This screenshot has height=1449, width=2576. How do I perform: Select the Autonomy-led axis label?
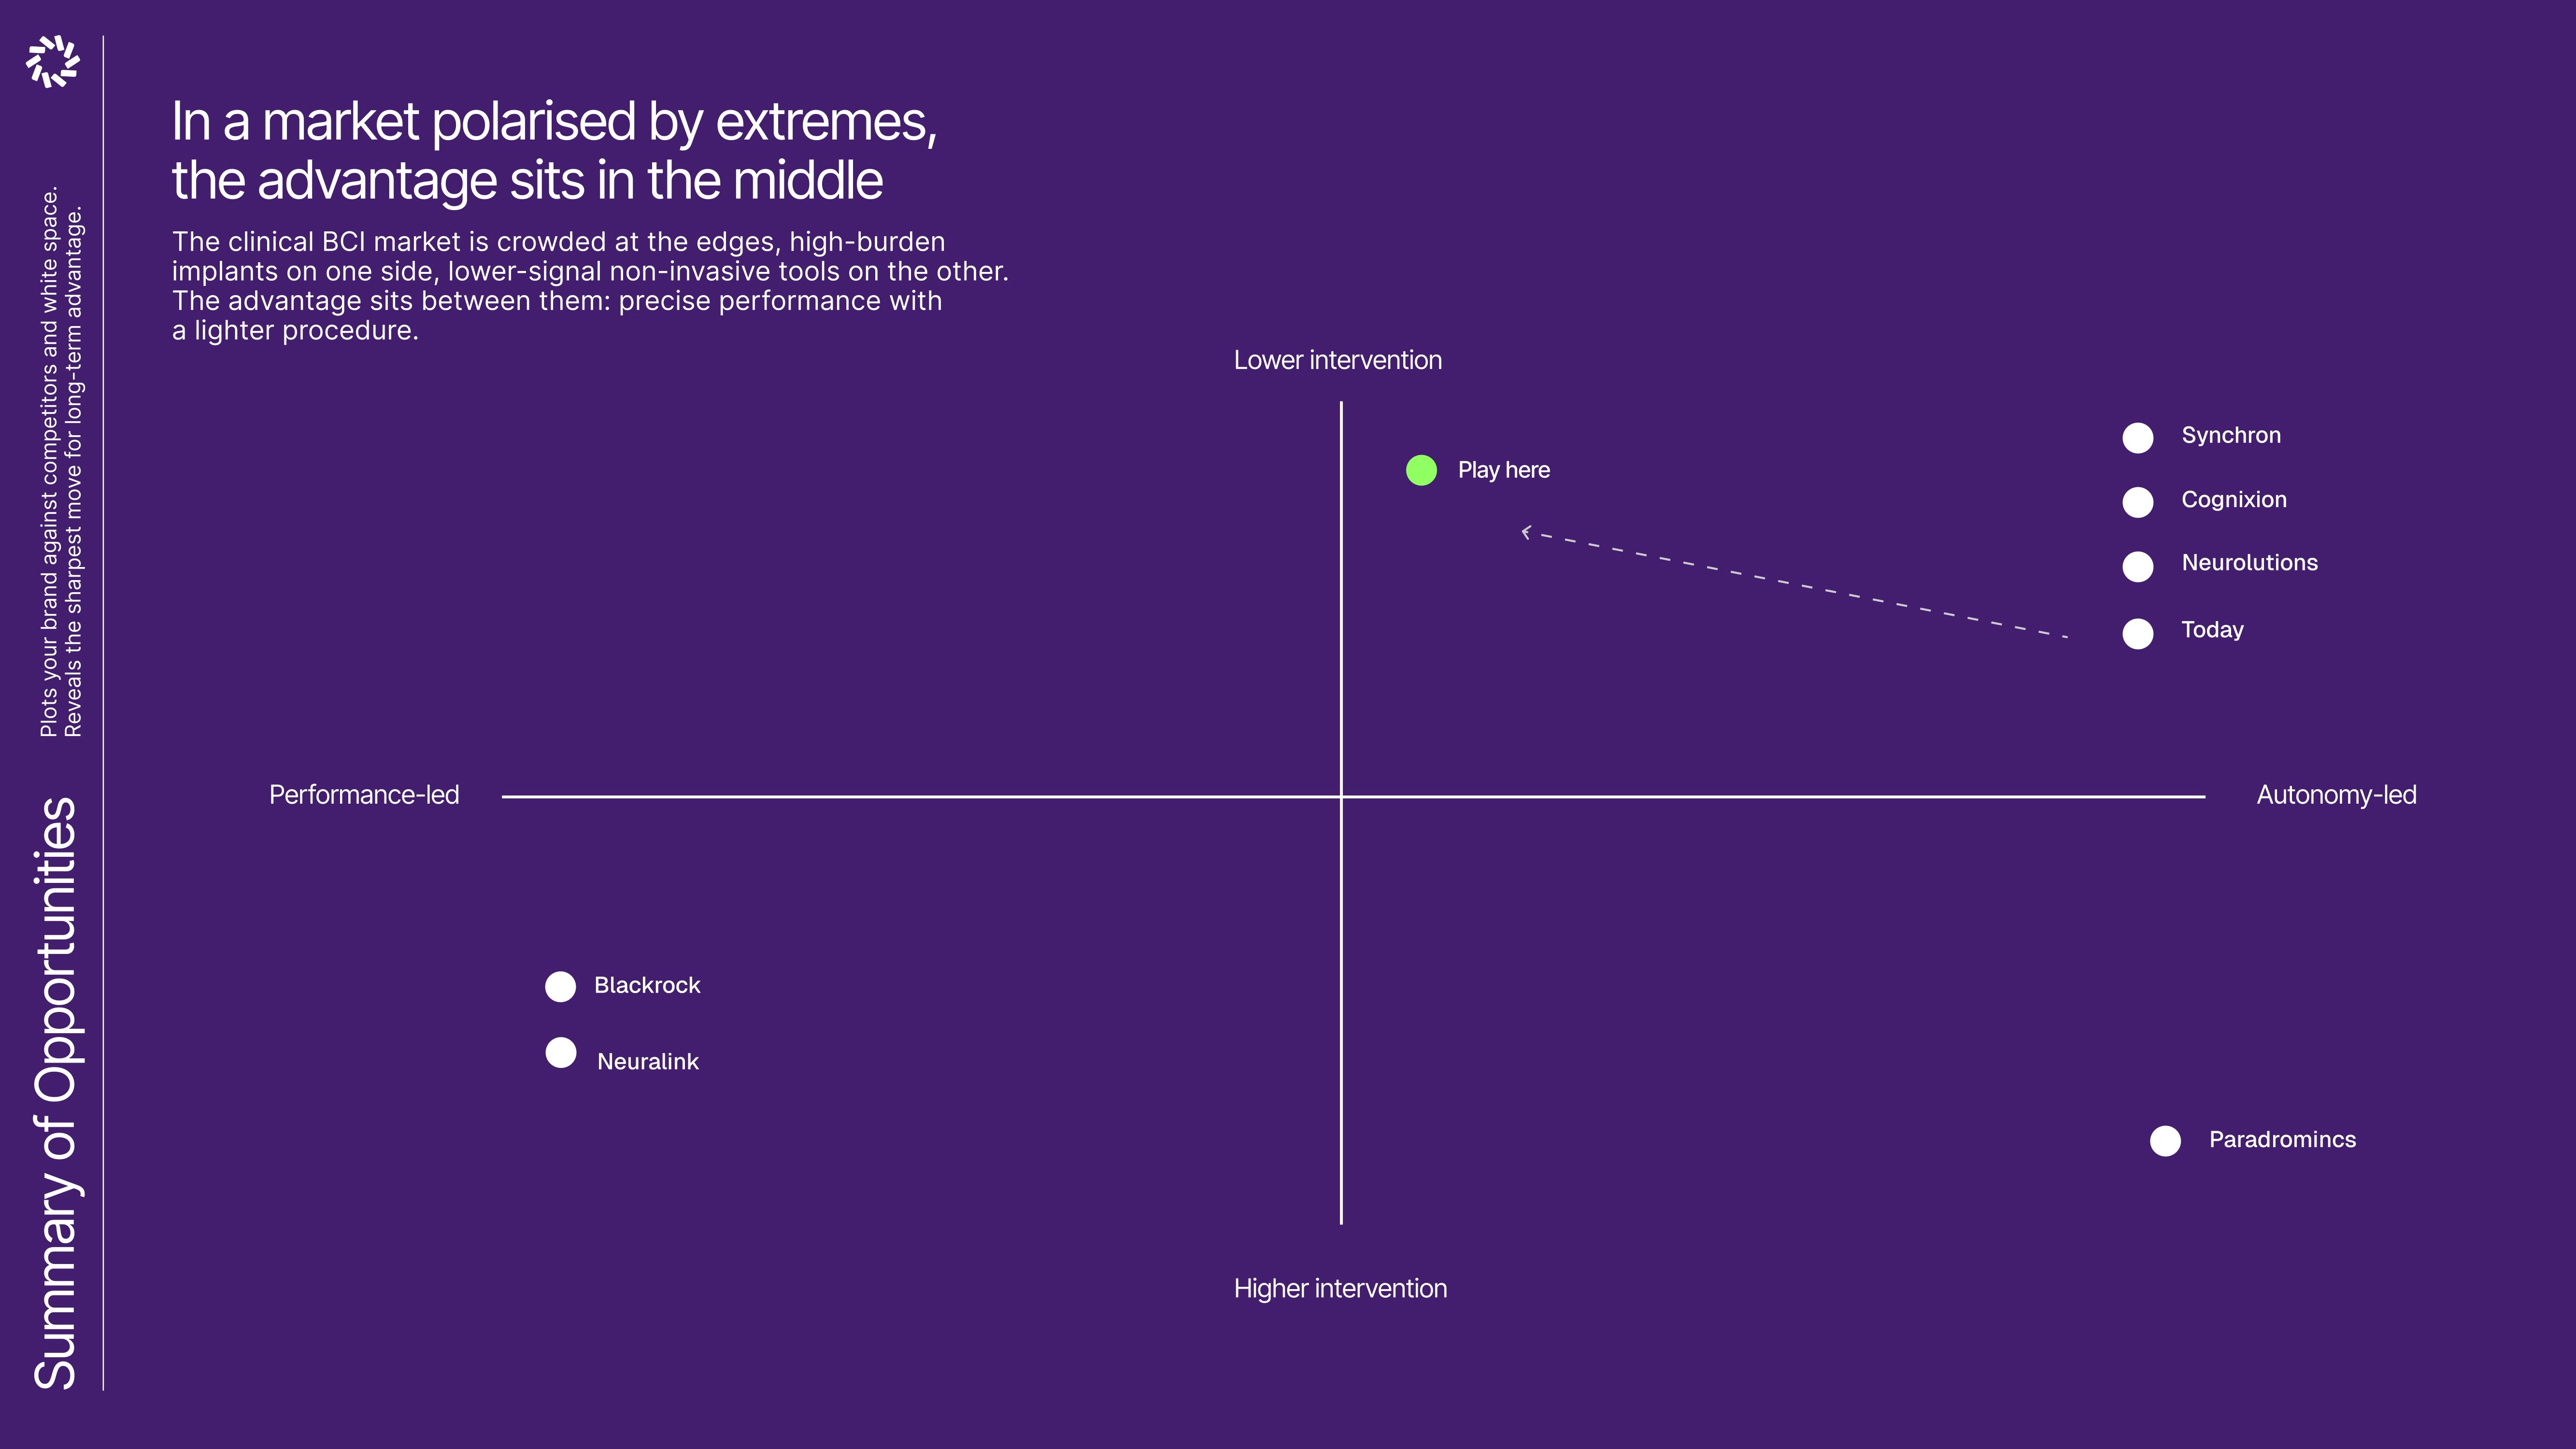(2336, 795)
